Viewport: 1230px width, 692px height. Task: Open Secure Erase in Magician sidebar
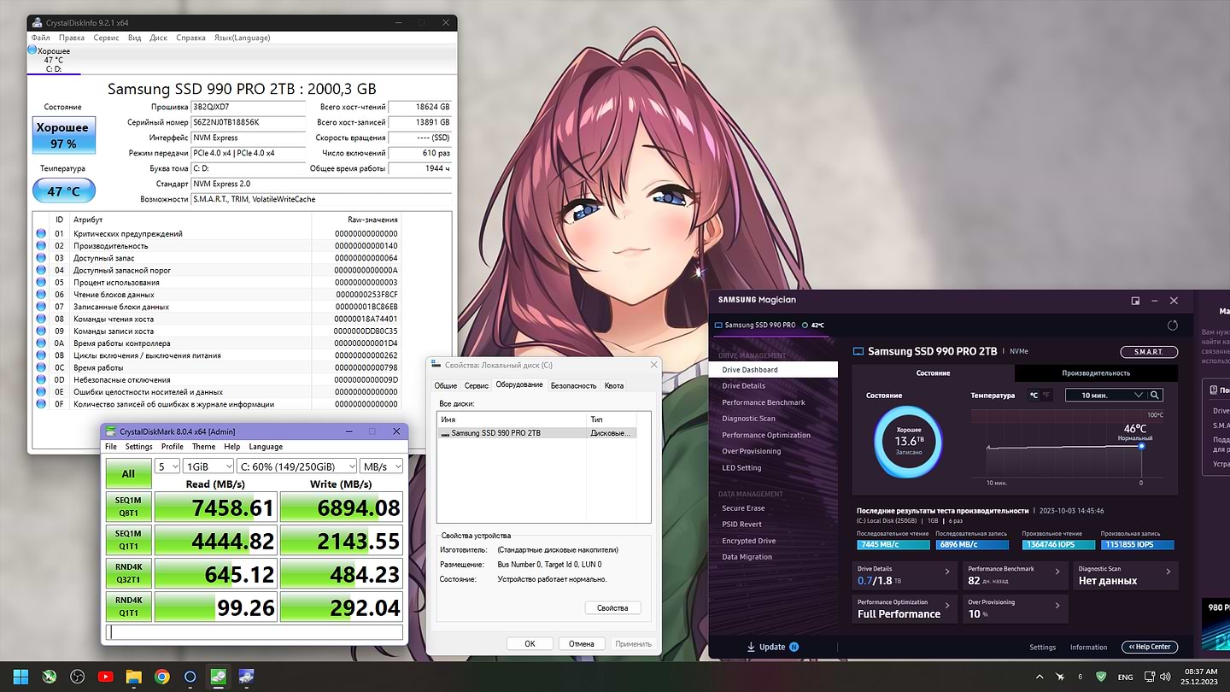[x=743, y=507]
